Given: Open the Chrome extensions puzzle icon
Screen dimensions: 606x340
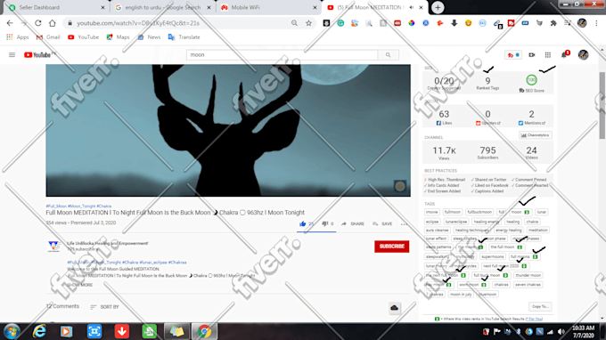Looking at the screenshot, I should point(553,23).
